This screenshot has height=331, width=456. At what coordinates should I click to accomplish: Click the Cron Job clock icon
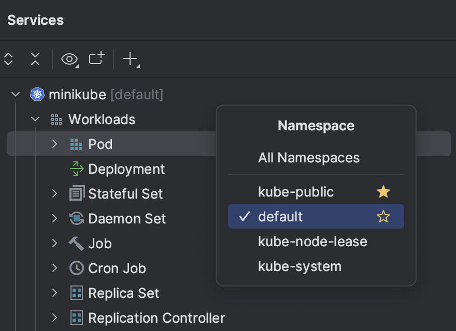[77, 268]
